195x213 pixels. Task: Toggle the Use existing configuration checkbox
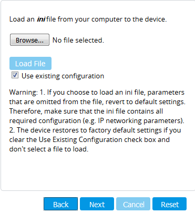15,75
